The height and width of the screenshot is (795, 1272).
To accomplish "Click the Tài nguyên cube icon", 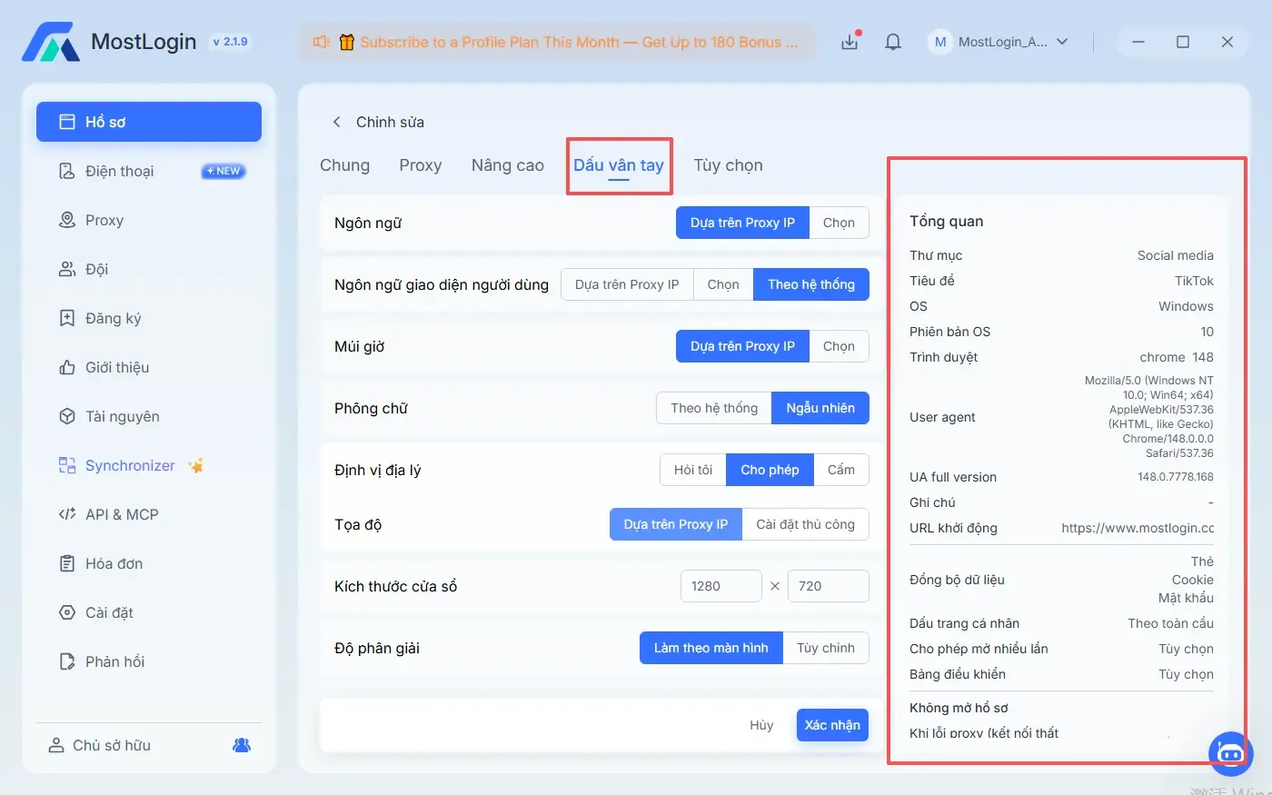I will click(66, 416).
